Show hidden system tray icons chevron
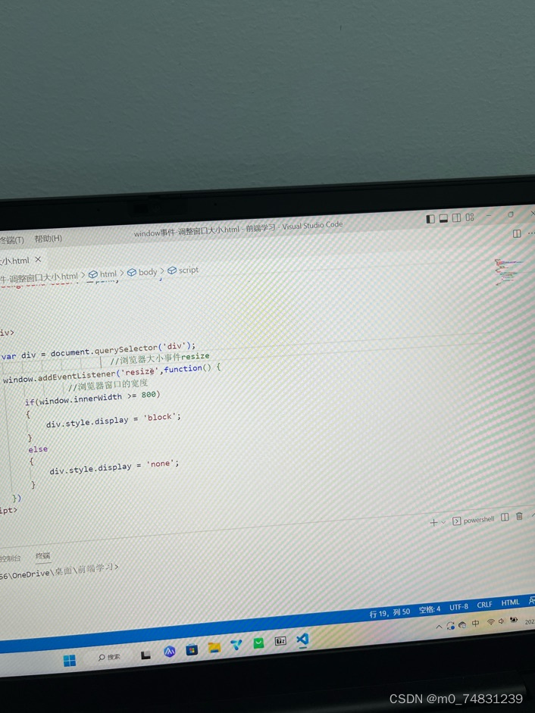The height and width of the screenshot is (713, 535). click(439, 627)
